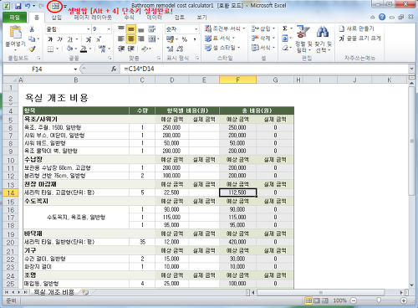Screen dimensions: 418x308
Task: Activate the Format Painter brush
Action: click(x=32, y=49)
